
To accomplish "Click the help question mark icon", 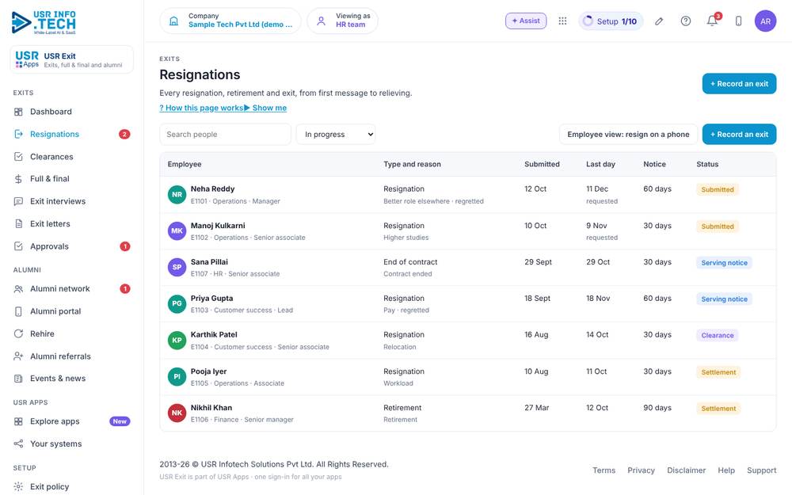I will (x=685, y=21).
